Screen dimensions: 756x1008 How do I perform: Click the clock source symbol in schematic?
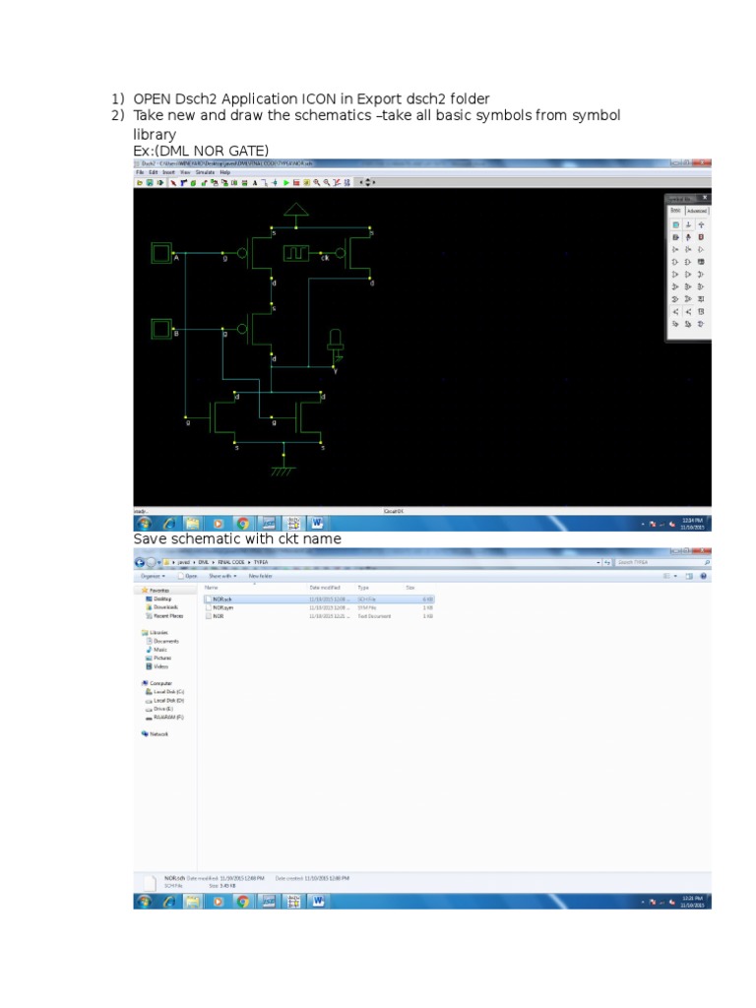pyautogui.click(x=295, y=253)
